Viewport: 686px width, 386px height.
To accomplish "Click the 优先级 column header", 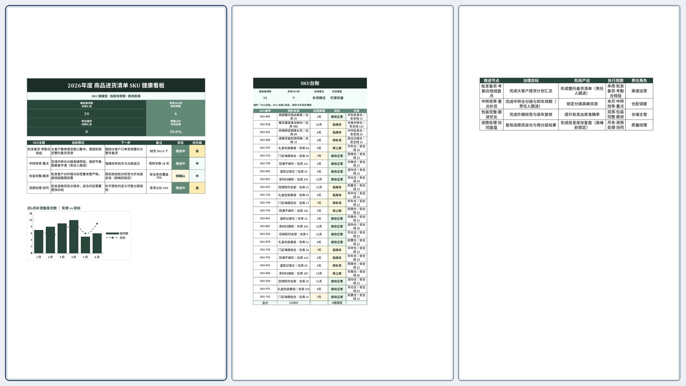I will point(197,143).
